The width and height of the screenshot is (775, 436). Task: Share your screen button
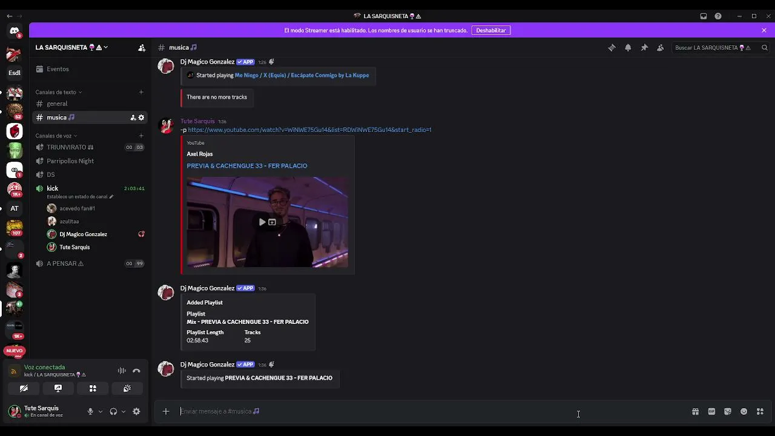point(58,388)
